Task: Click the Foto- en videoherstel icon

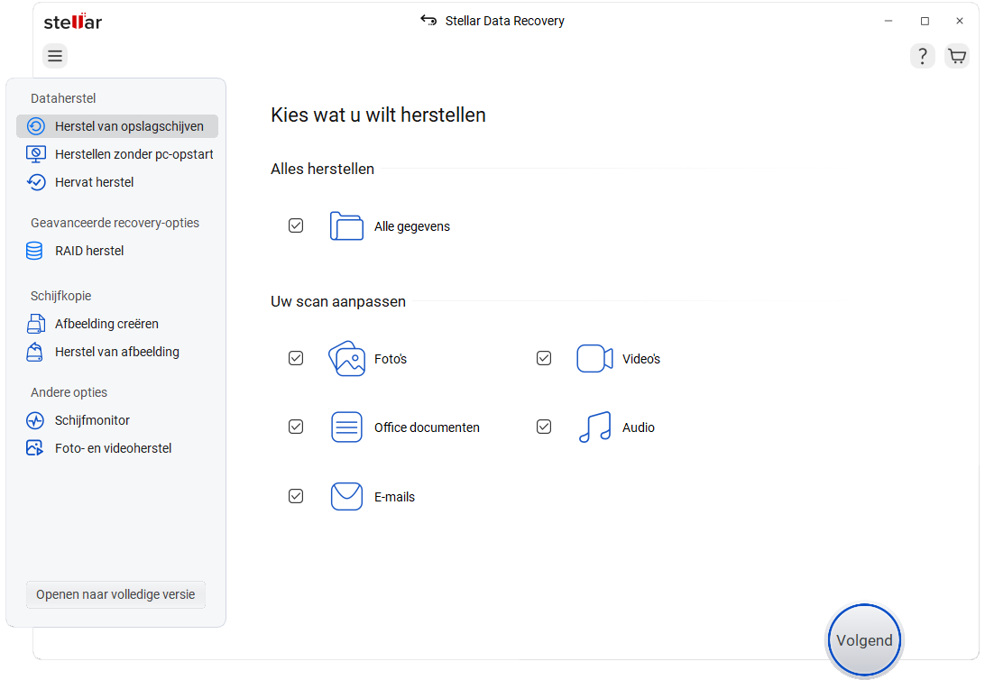Action: click(x=34, y=447)
